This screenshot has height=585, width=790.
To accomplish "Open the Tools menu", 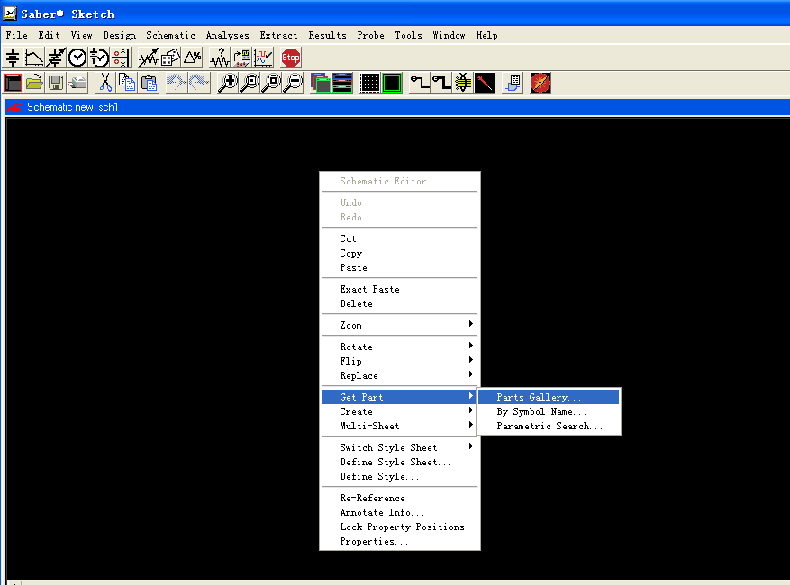I will [x=408, y=36].
